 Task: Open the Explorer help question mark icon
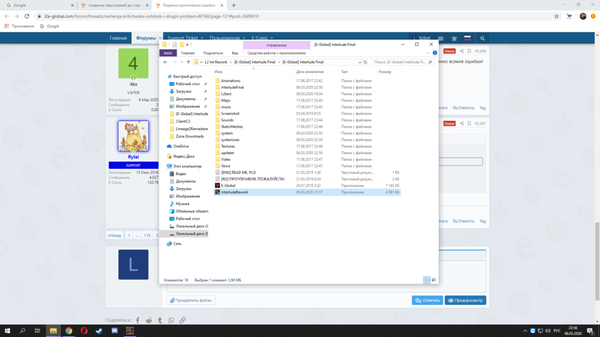coord(435,53)
